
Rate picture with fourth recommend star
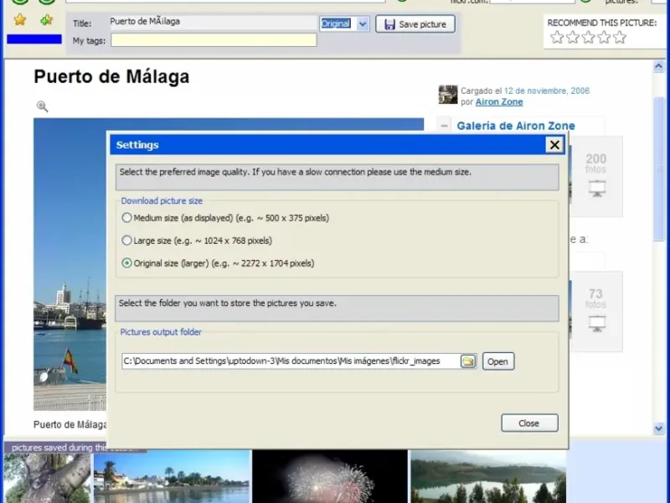click(604, 37)
